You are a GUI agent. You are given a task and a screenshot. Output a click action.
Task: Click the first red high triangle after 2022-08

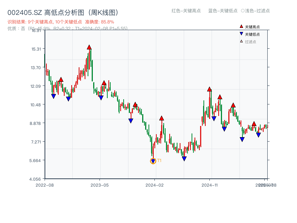click(x=61, y=80)
